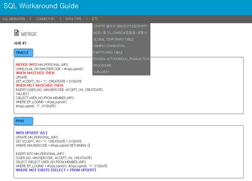The height and width of the screenshot is (181, 252).
Task: Click the SQL Workaround Guide title
Action: pyautogui.click(x=41, y=6)
